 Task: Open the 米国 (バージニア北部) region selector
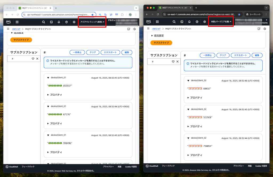(x=221, y=22)
